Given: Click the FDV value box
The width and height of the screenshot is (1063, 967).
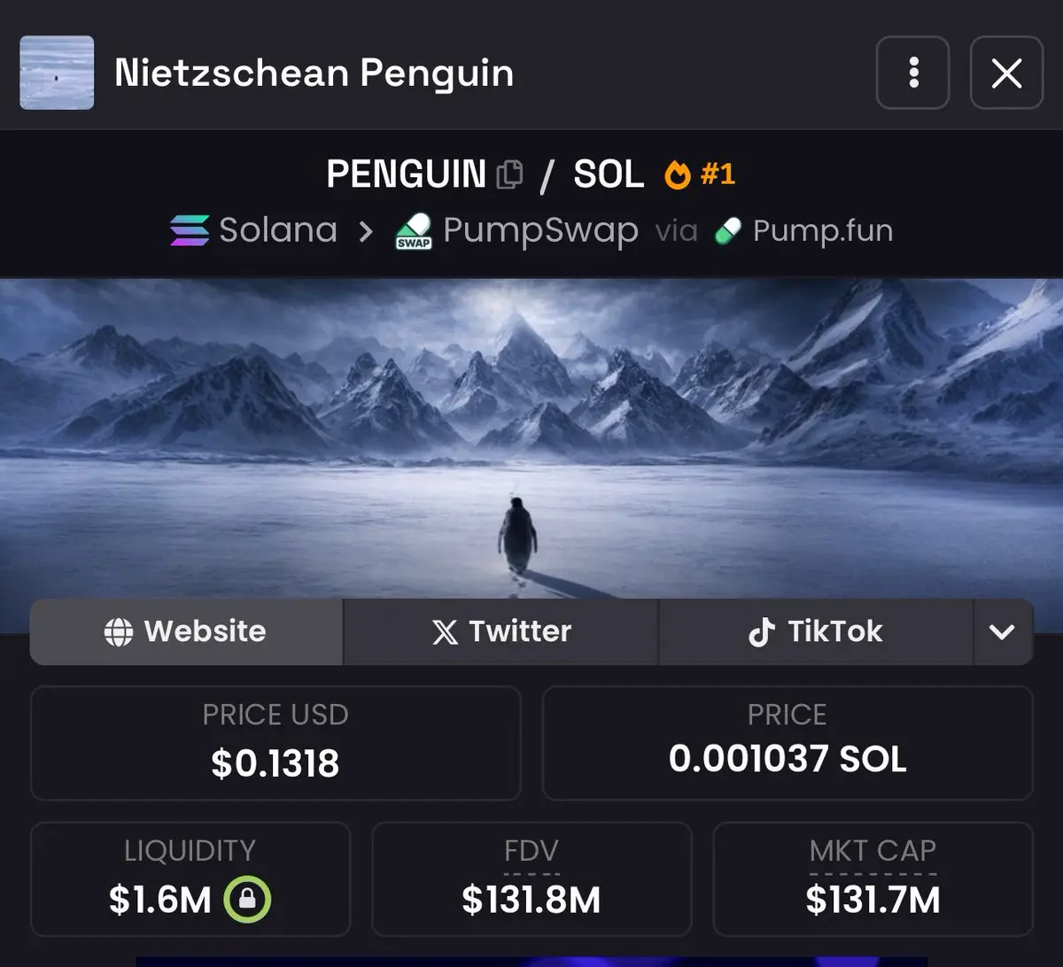Looking at the screenshot, I should click(x=531, y=879).
